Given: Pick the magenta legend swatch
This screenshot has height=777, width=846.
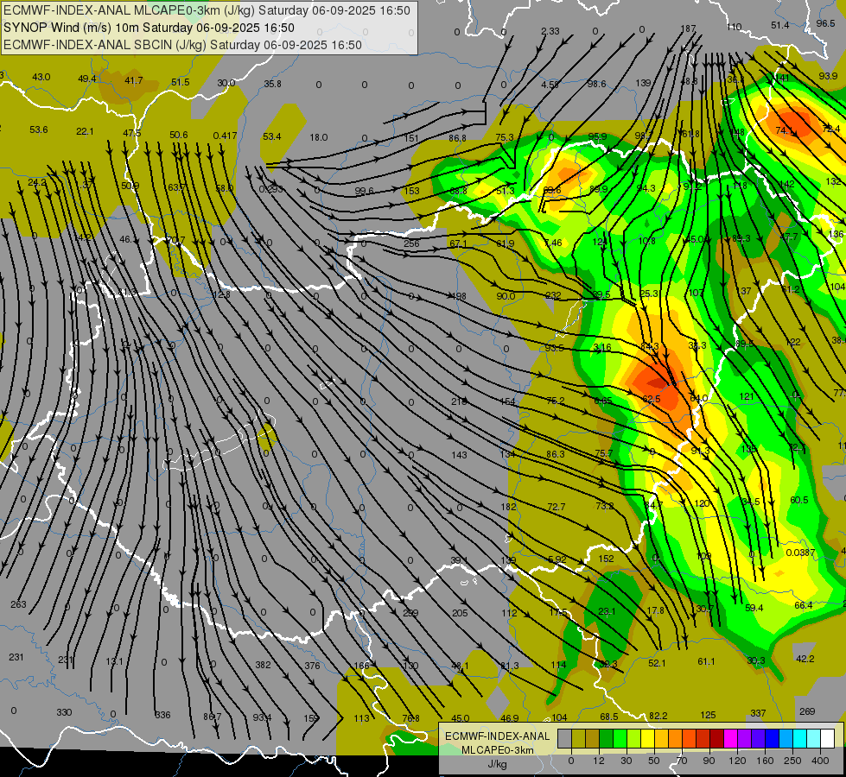Looking at the screenshot, I should tap(730, 739).
